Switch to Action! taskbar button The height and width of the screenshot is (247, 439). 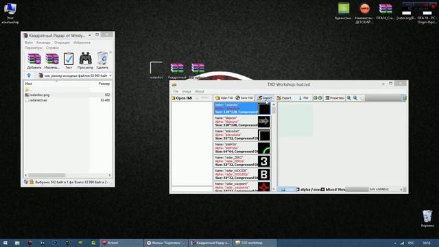121,243
